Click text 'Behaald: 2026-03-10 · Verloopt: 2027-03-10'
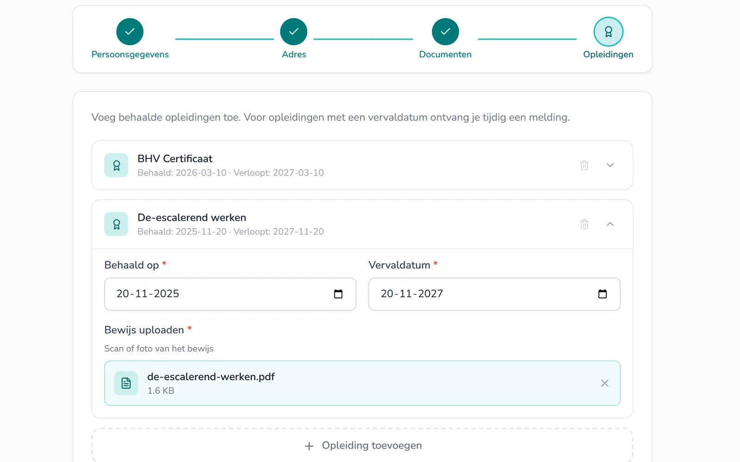 [x=231, y=173]
